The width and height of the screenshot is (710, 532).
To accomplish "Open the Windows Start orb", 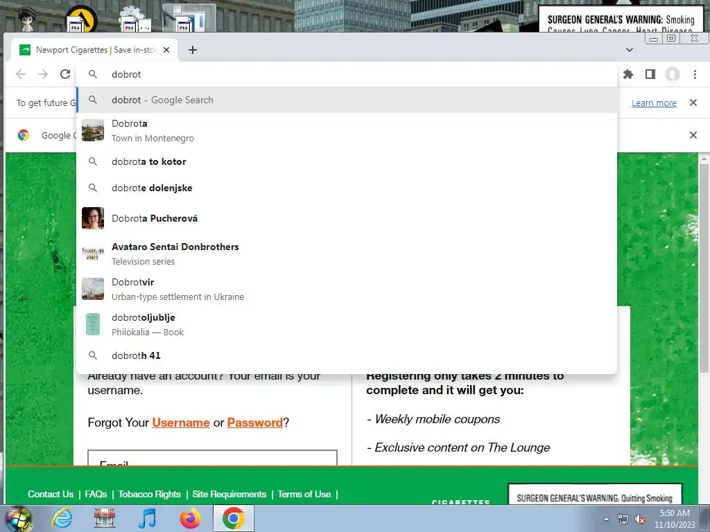I will pyautogui.click(x=18, y=518).
